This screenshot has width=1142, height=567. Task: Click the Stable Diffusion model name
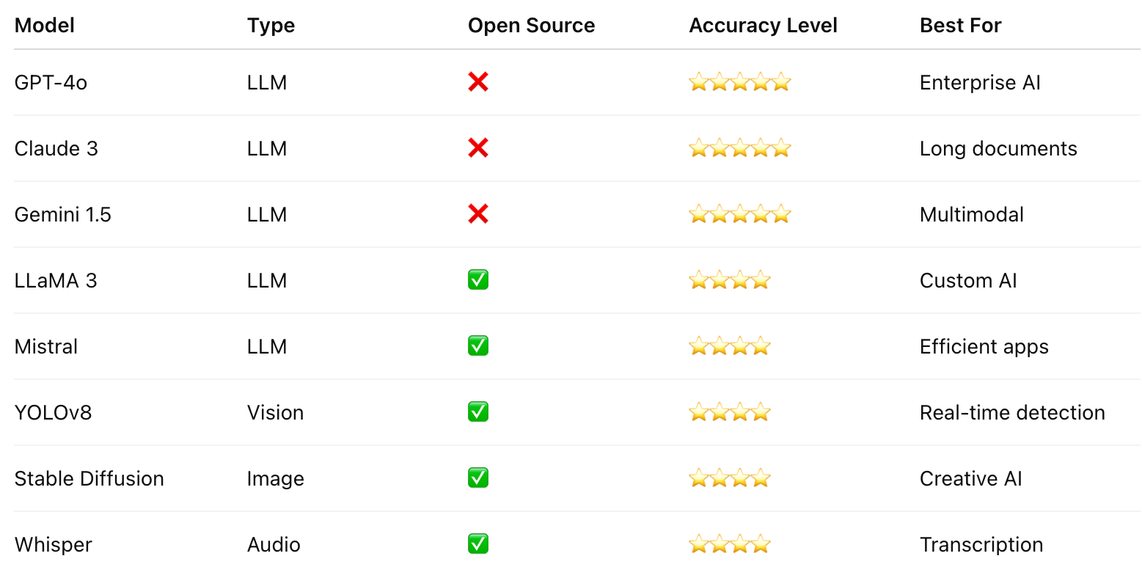(x=89, y=479)
